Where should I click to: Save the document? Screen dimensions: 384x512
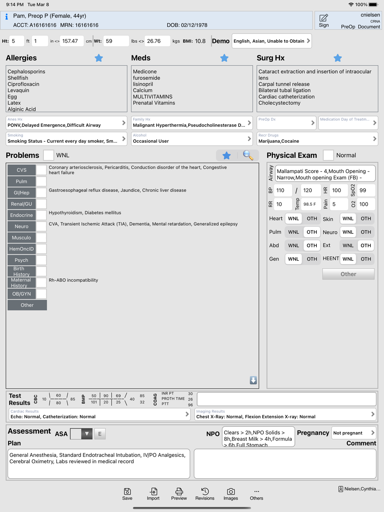127,494
